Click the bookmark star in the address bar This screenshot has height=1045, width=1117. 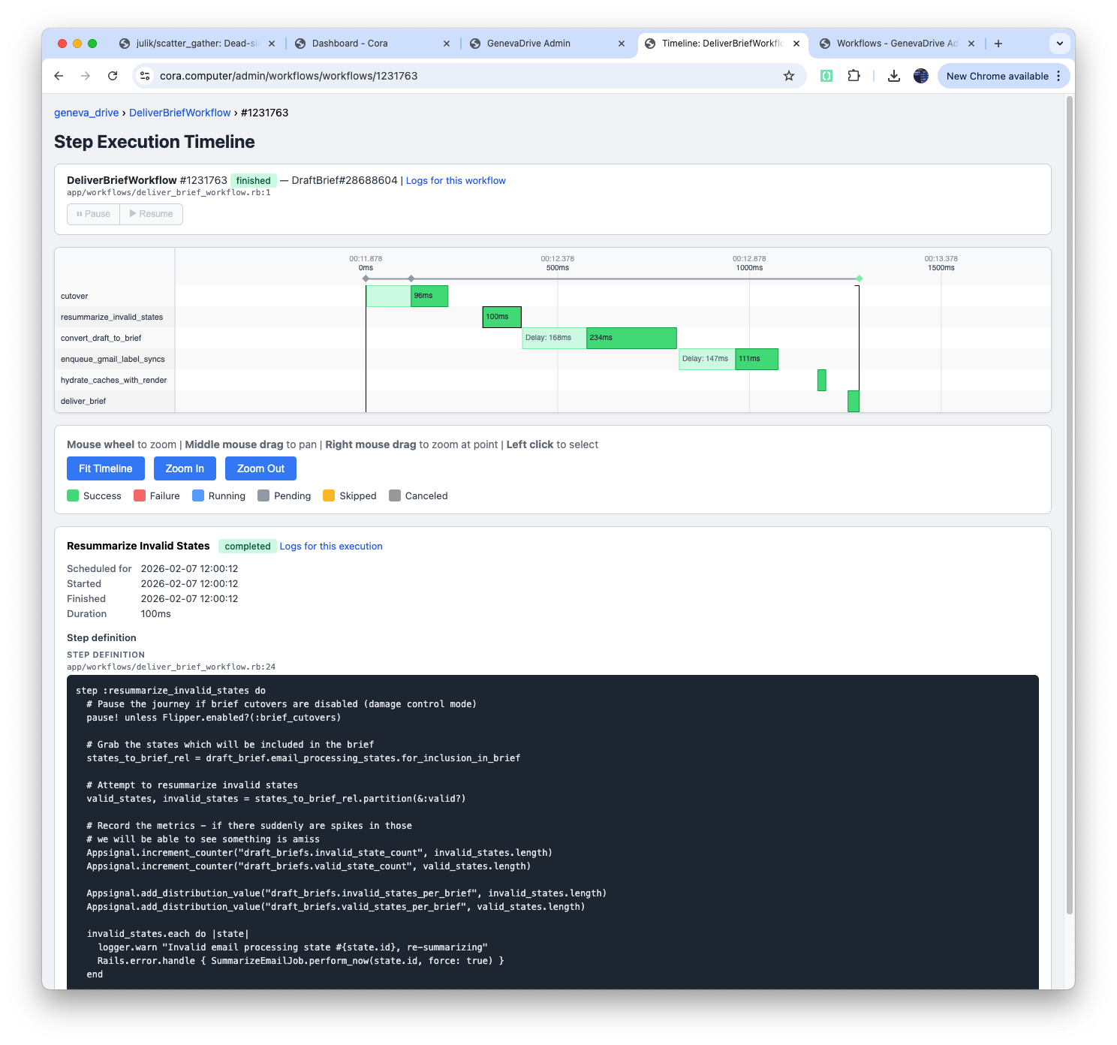(x=787, y=76)
